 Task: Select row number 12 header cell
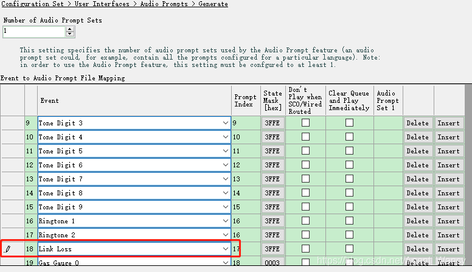pyautogui.click(x=30, y=165)
